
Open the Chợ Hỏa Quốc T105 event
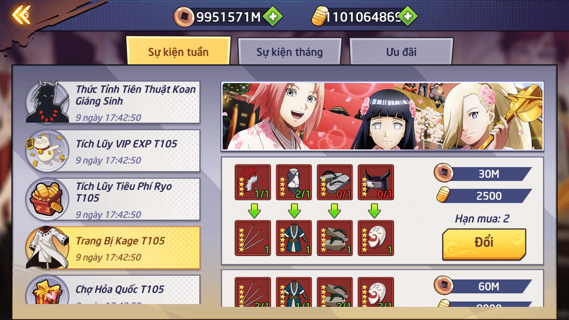point(113,289)
